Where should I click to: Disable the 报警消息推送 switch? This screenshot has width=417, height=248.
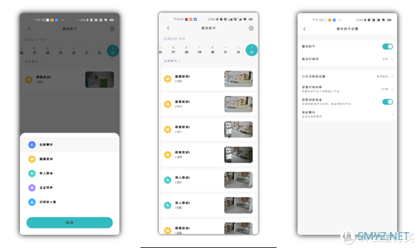[388, 102]
